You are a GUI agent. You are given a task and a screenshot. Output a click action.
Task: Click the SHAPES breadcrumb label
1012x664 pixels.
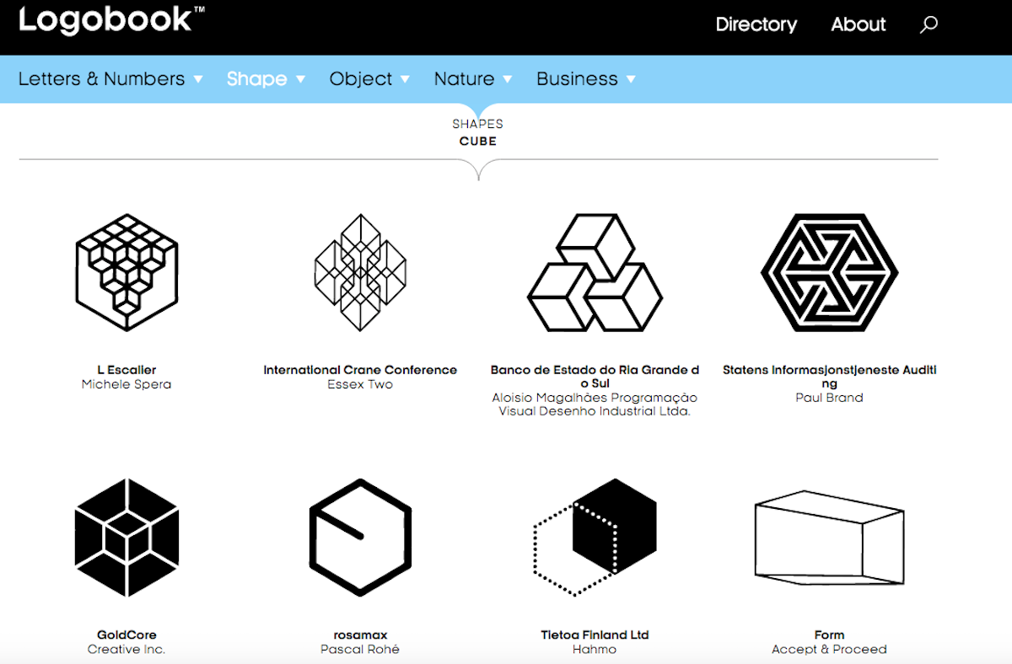coord(477,124)
